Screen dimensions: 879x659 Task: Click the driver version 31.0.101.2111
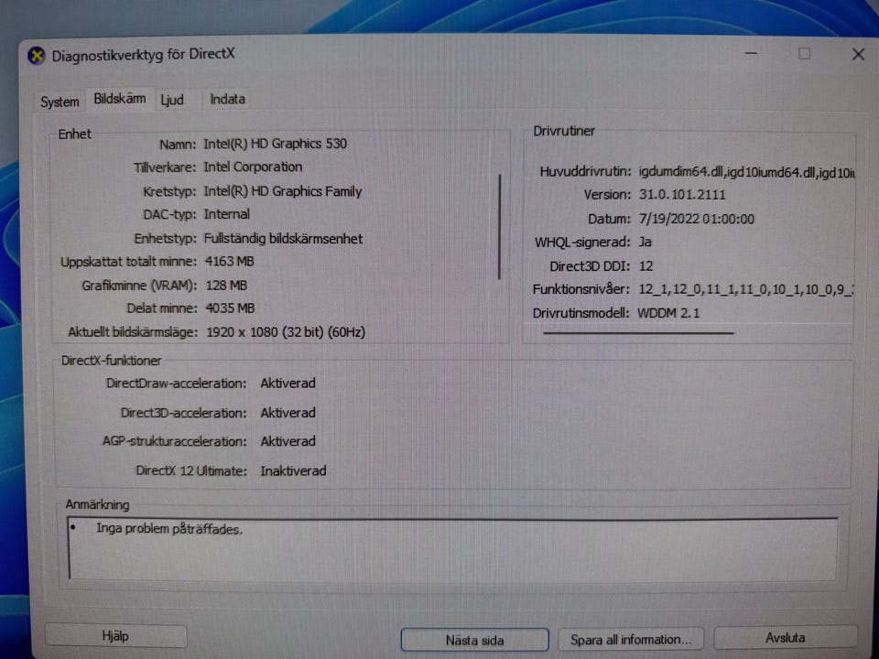pyautogui.click(x=682, y=194)
